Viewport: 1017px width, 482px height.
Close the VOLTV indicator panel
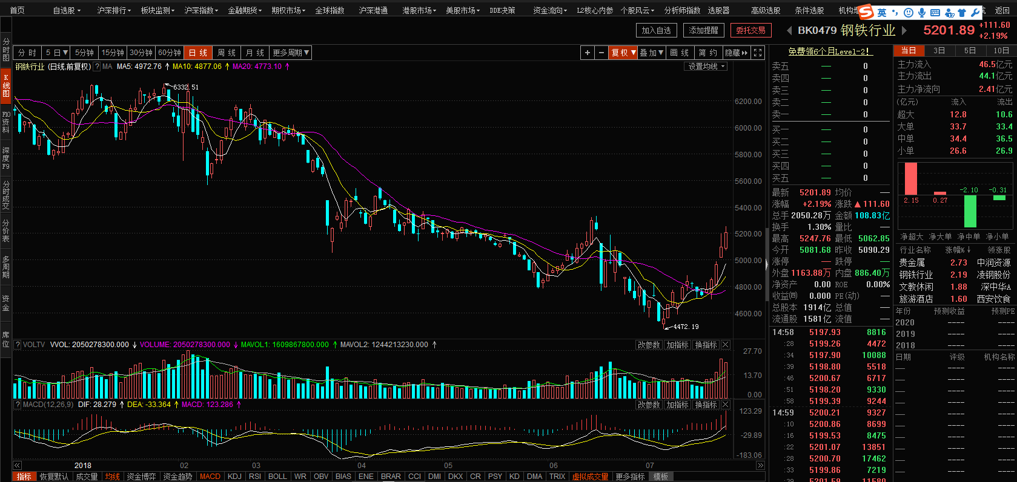pyautogui.click(x=726, y=345)
